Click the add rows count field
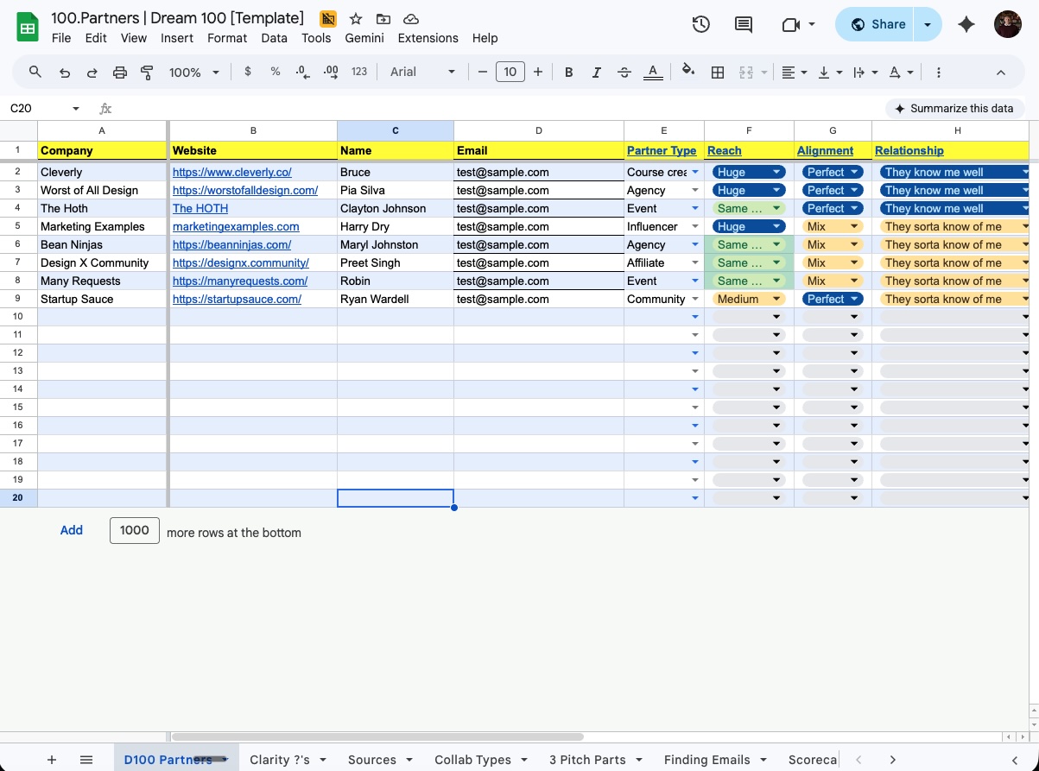This screenshot has width=1039, height=771. click(x=135, y=530)
